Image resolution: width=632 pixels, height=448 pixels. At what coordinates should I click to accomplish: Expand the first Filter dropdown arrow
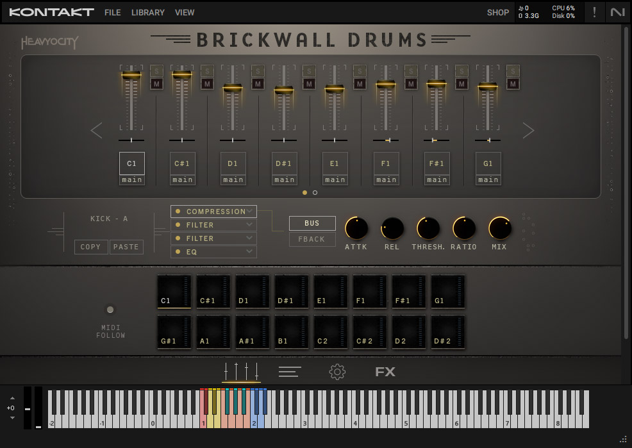(x=249, y=224)
